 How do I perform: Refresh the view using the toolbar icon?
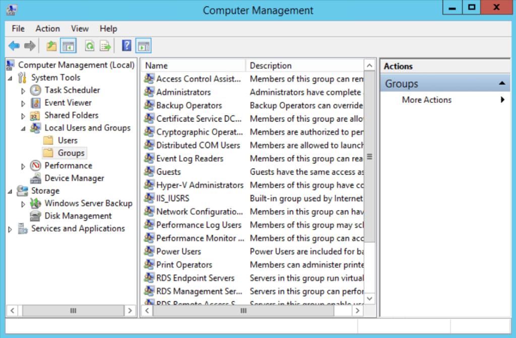point(90,46)
